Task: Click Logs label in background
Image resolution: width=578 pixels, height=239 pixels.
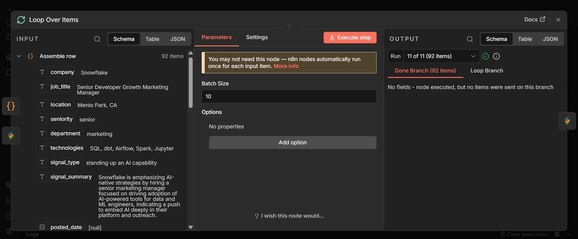Action: click(x=32, y=234)
